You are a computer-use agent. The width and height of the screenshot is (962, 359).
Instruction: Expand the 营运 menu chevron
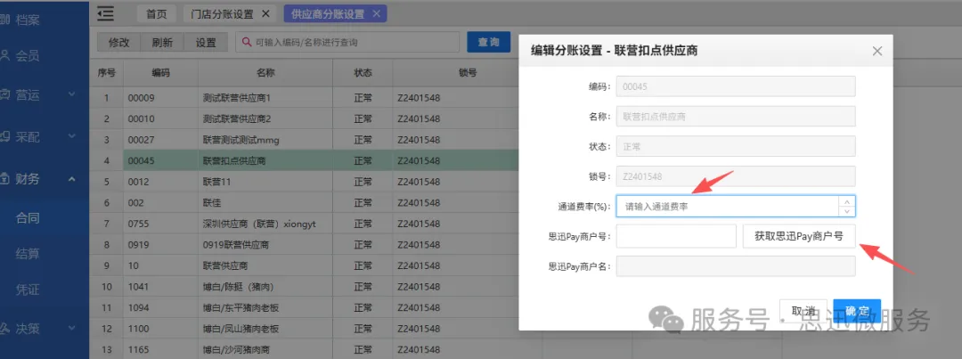(x=72, y=94)
